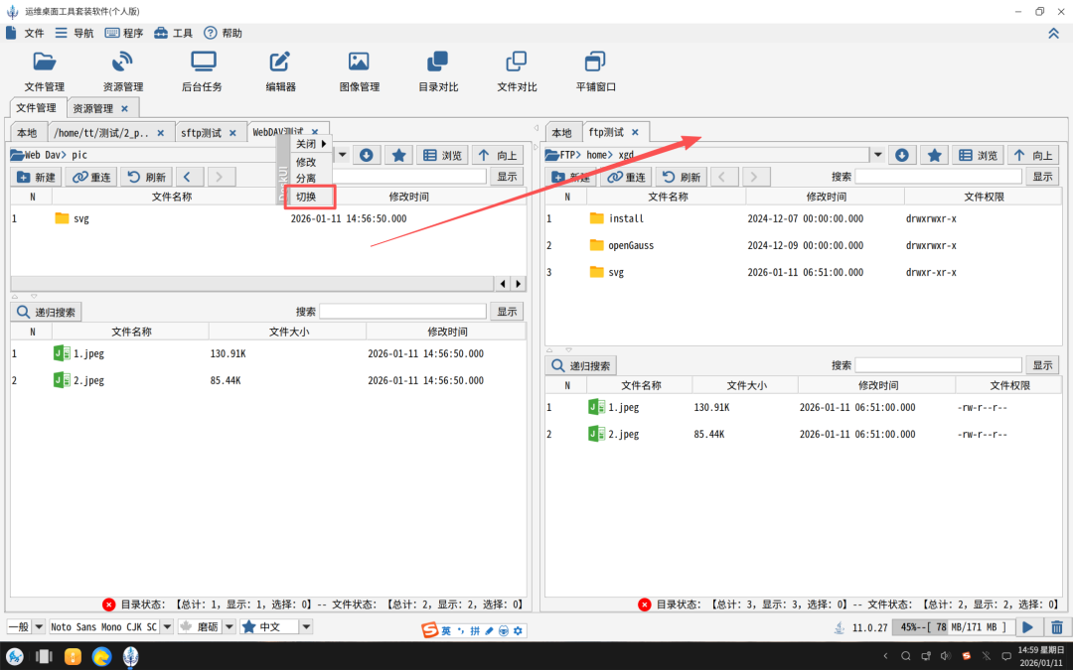The width and height of the screenshot is (1073, 670).
Task: Open the 资源管理 toolbar icon
Action: coord(123,71)
